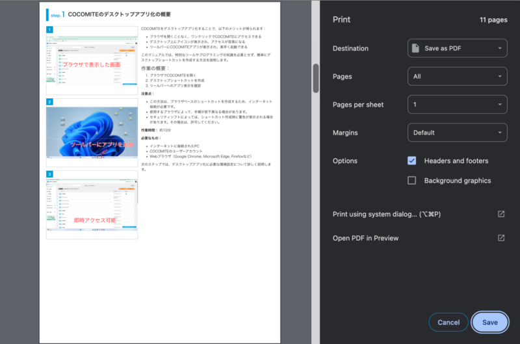Click the print preview scrollbar thumb

coord(316,77)
